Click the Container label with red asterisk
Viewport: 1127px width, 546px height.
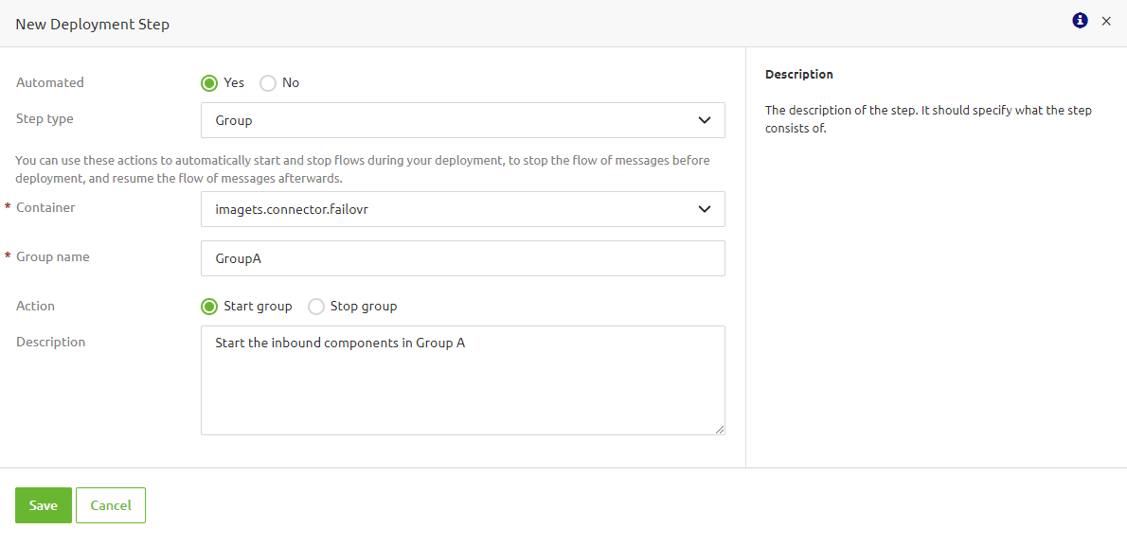tap(44, 207)
